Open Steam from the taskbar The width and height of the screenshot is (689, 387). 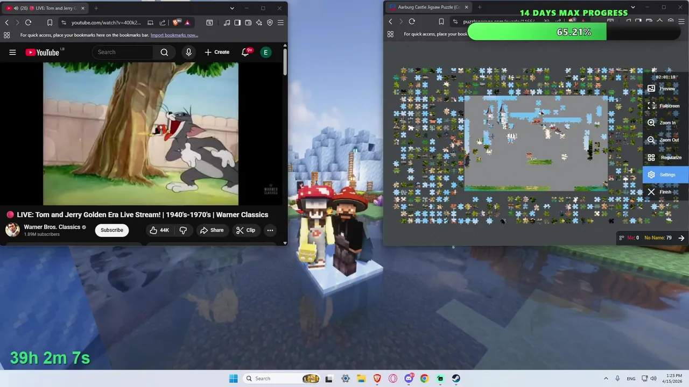point(456,378)
